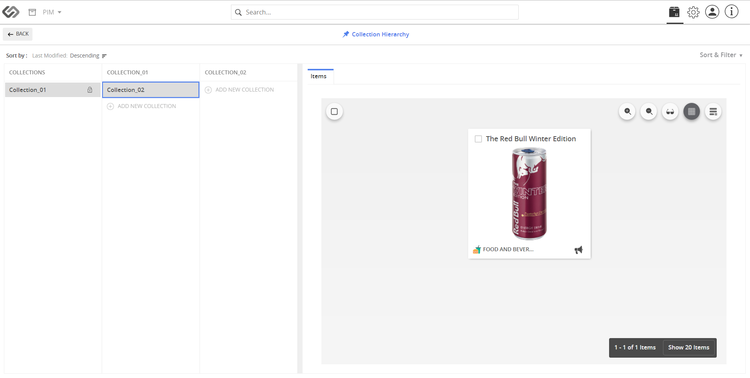Image resolution: width=750 pixels, height=378 pixels.
Task: Open the glasses preview icon
Action: (x=670, y=112)
